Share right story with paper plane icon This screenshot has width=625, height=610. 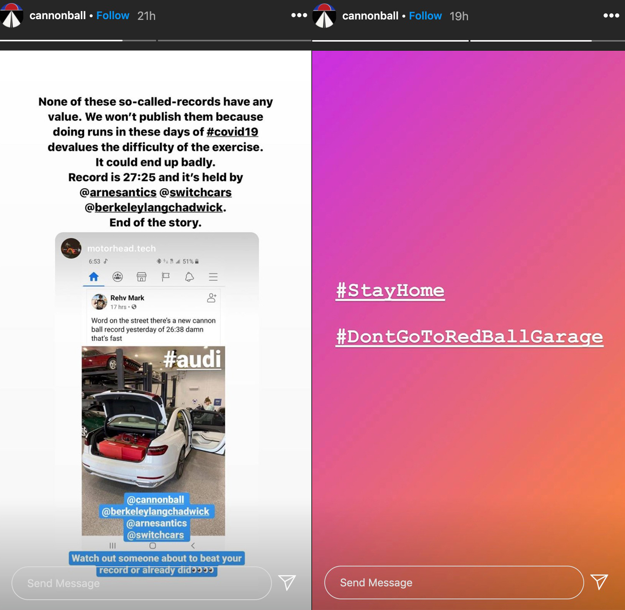coord(599,582)
